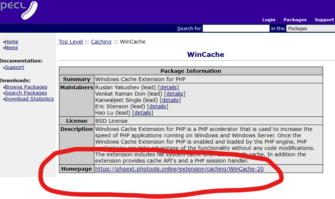
Task: Open details for Eric Stenson
Action: [158, 106]
